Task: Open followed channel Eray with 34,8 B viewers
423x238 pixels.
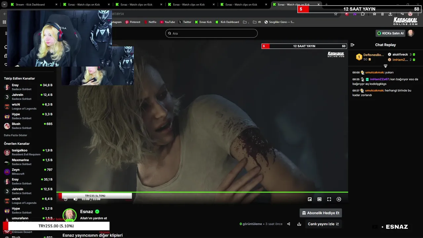Action: tap(28, 87)
